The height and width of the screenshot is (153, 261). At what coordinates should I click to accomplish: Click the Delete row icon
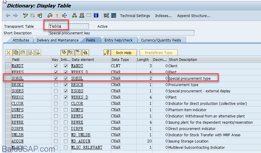[37, 53]
